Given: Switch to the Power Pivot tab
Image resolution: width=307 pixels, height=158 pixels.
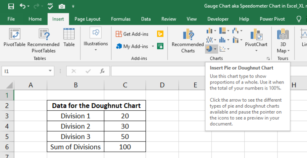Looking at the screenshot, I should pyautogui.click(x=272, y=19).
